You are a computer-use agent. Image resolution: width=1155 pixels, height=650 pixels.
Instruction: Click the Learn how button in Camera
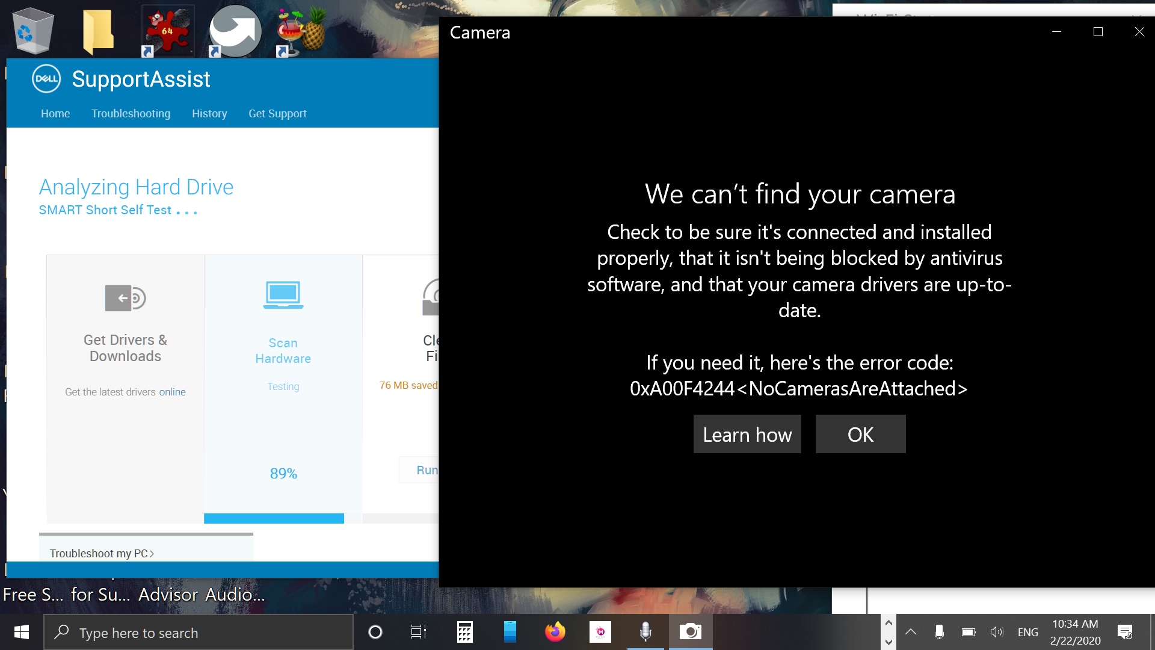pos(747,434)
